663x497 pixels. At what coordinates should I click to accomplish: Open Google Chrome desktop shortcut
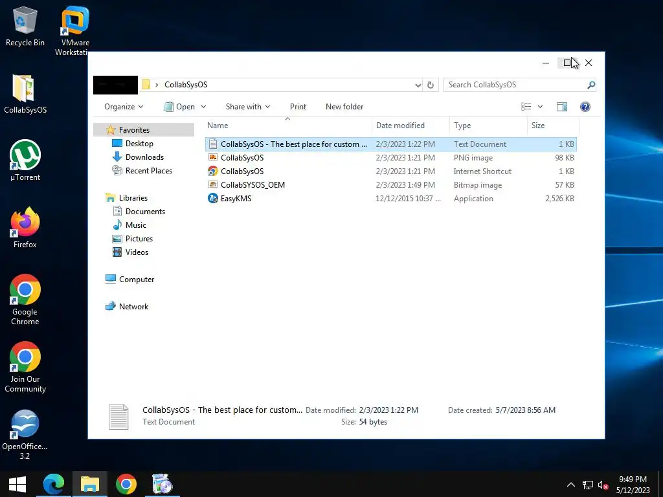(25, 300)
